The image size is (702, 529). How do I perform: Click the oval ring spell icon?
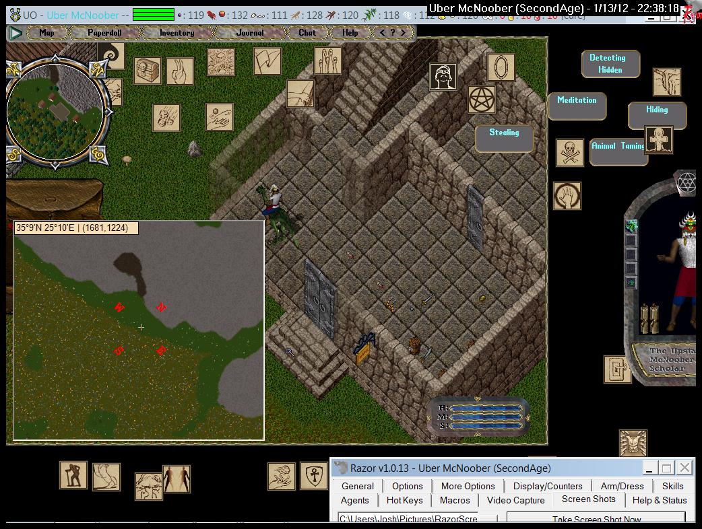point(501,67)
